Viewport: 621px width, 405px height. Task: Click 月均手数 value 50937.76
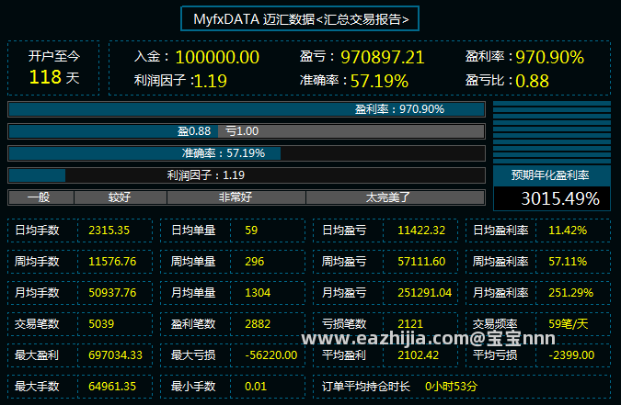[112, 293]
